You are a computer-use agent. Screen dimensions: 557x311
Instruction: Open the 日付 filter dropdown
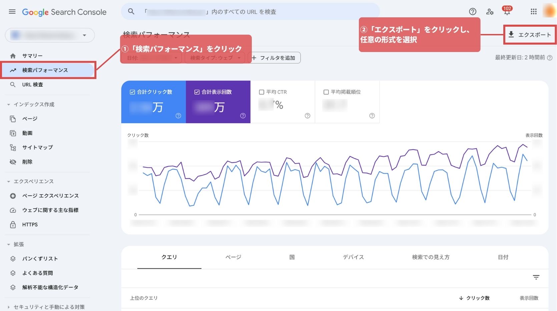[x=152, y=58]
